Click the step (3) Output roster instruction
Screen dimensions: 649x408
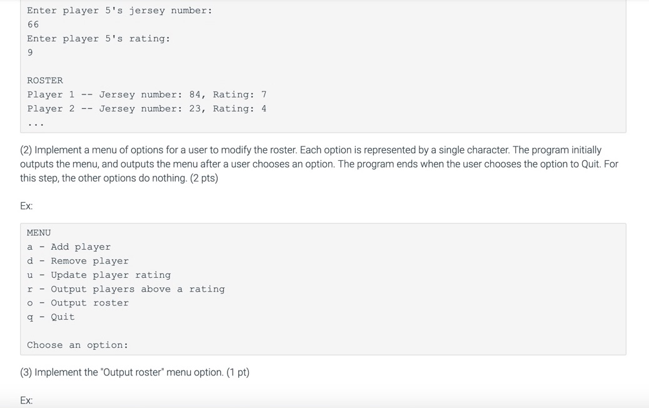tap(134, 372)
